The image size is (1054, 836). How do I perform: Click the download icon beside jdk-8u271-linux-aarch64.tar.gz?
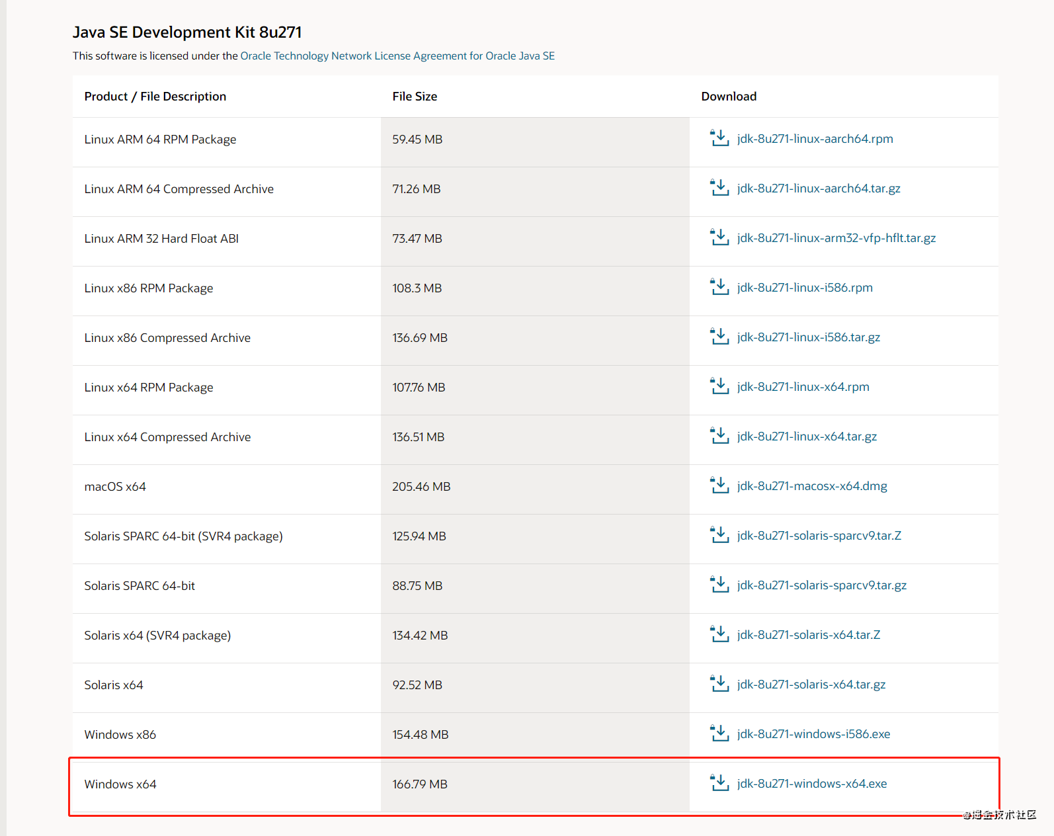tap(719, 187)
